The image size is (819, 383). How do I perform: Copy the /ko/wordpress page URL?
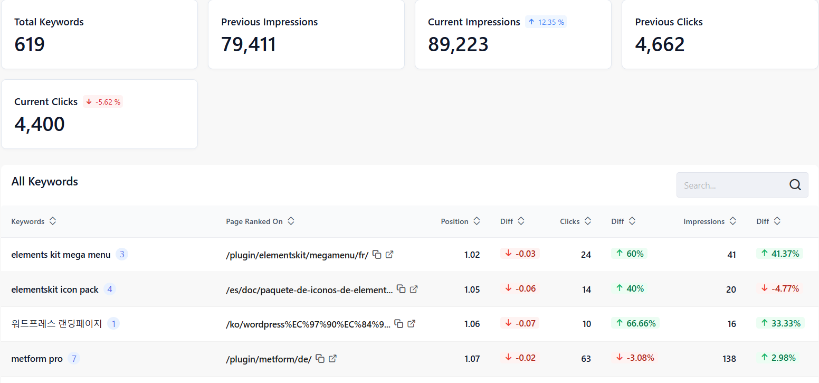pos(399,323)
